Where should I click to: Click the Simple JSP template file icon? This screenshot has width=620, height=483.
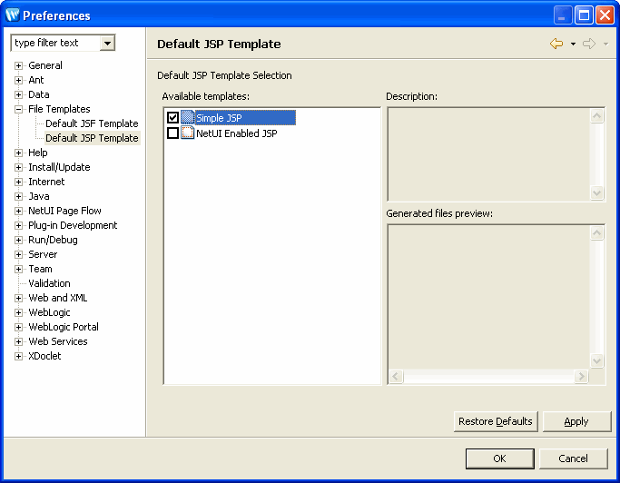pyautogui.click(x=187, y=117)
